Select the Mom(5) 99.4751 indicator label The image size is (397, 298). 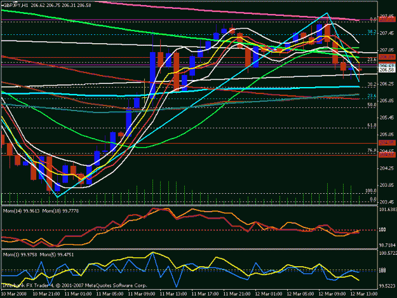pos(57,254)
